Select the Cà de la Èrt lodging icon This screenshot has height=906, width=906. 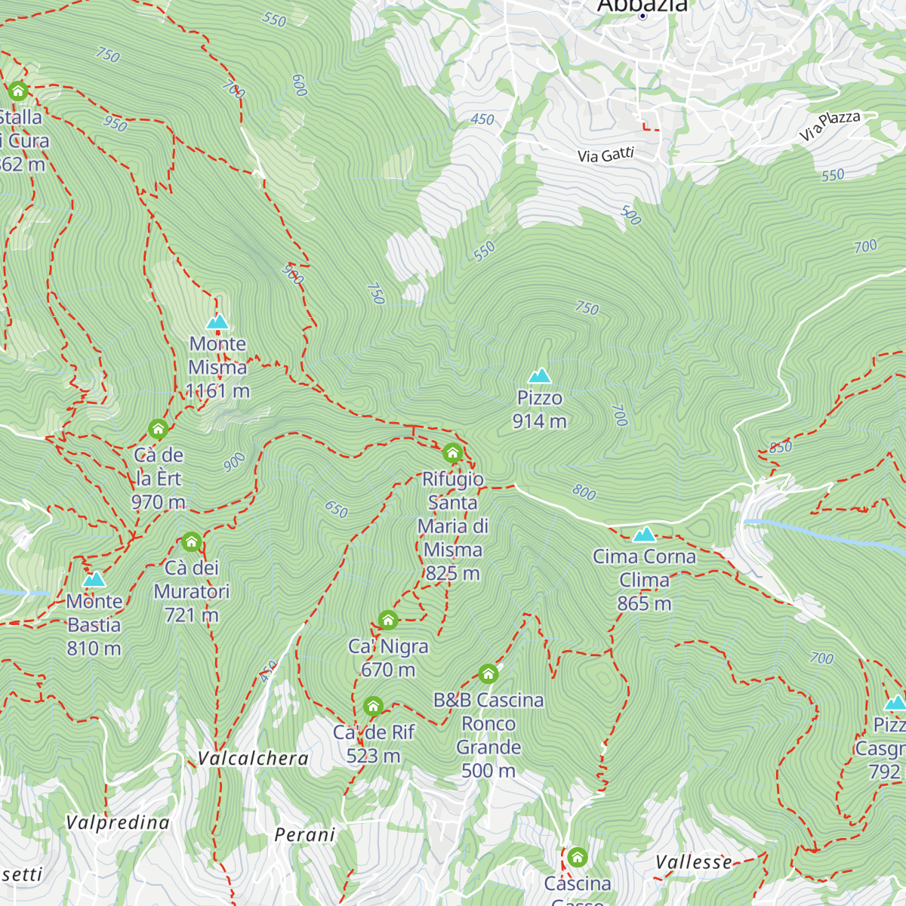156,430
